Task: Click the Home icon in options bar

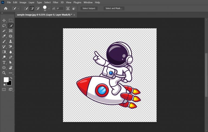Action: click(x=6, y=8)
